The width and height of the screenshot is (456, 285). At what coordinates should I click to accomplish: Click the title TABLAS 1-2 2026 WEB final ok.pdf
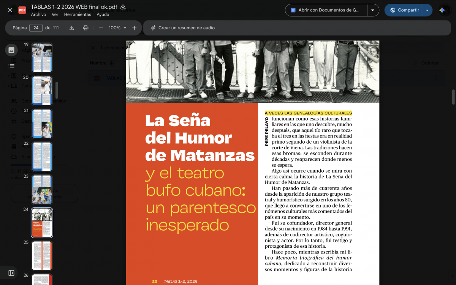pos(74,7)
